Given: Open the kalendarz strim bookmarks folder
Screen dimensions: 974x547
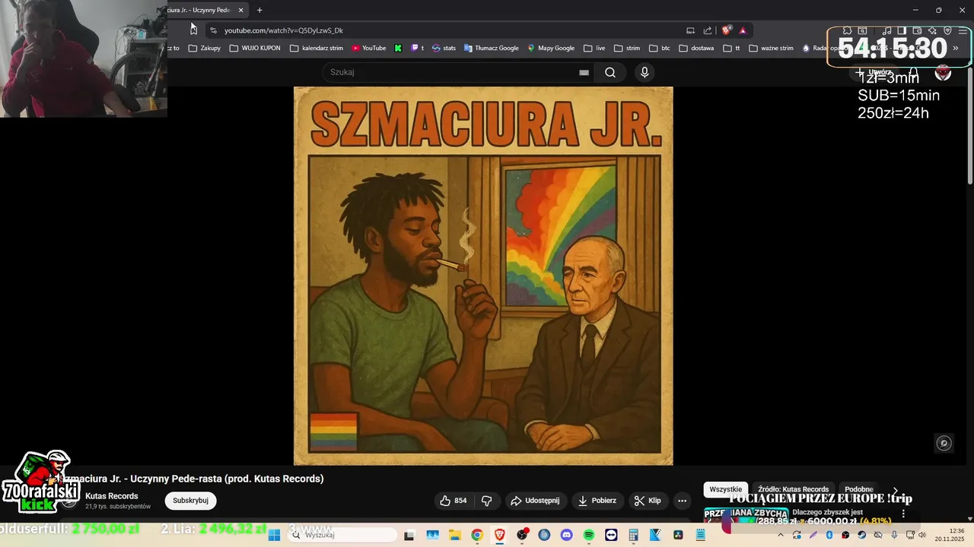Looking at the screenshot, I should tap(317, 48).
